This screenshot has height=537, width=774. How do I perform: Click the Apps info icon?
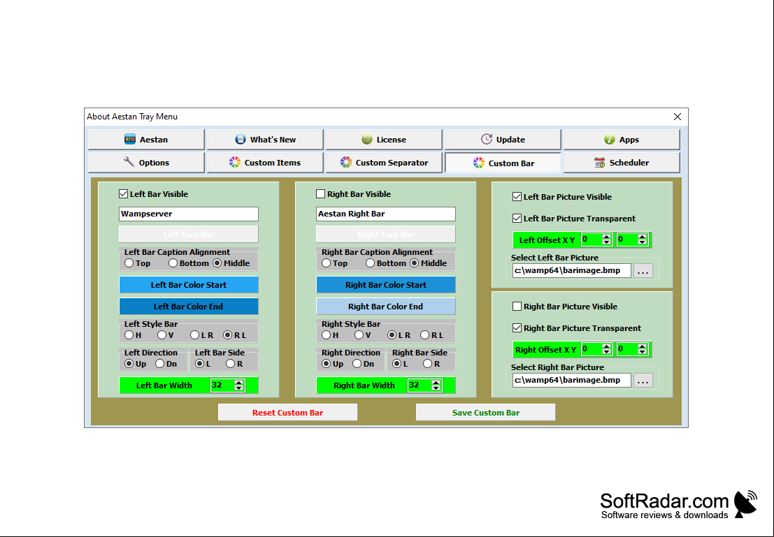pyautogui.click(x=610, y=140)
